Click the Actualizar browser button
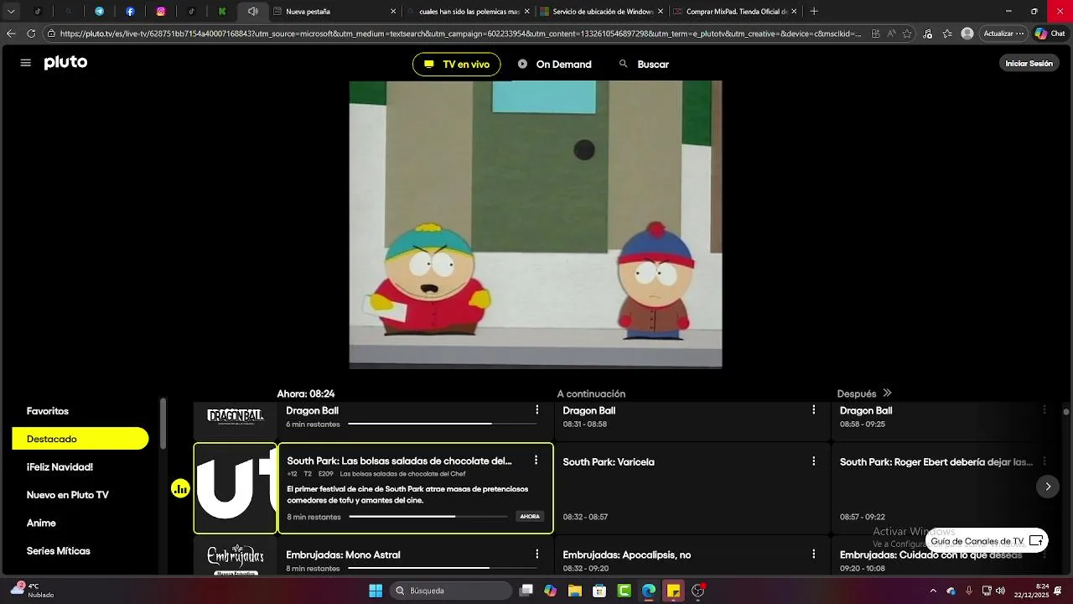 (1004, 34)
